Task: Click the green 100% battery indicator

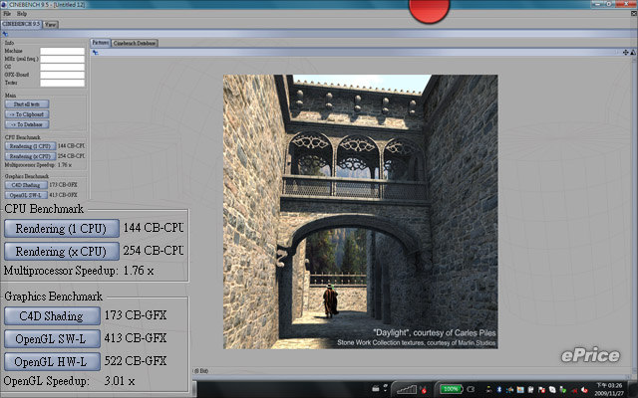Action: [451, 389]
